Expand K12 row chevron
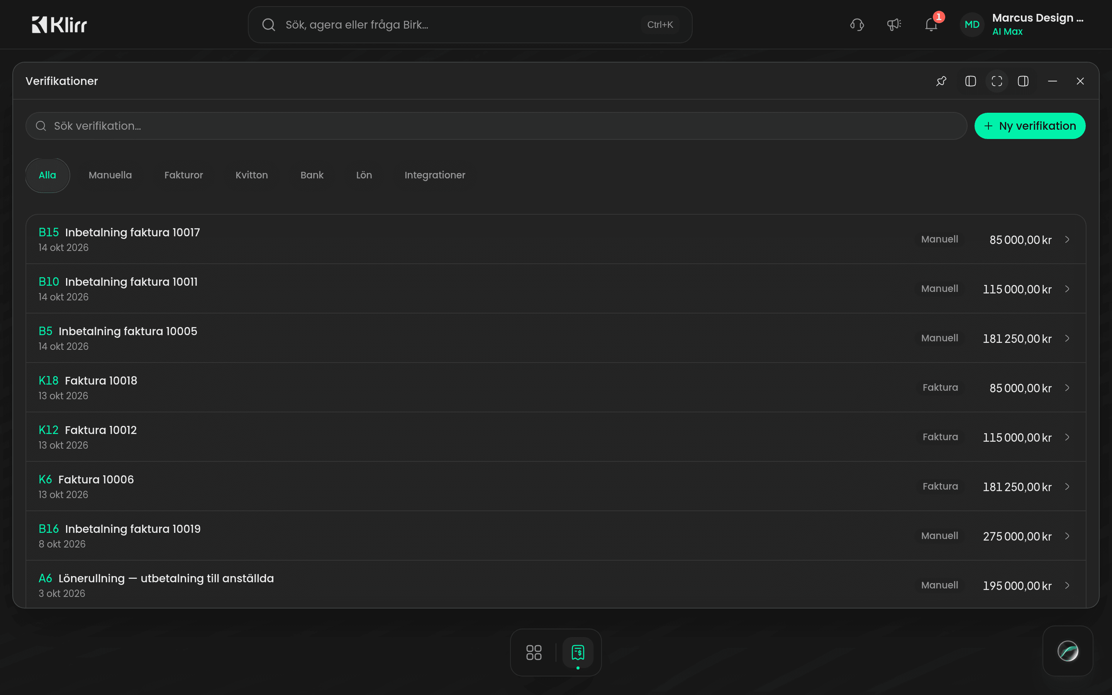Screen dimensions: 1112x695 [1068, 437]
